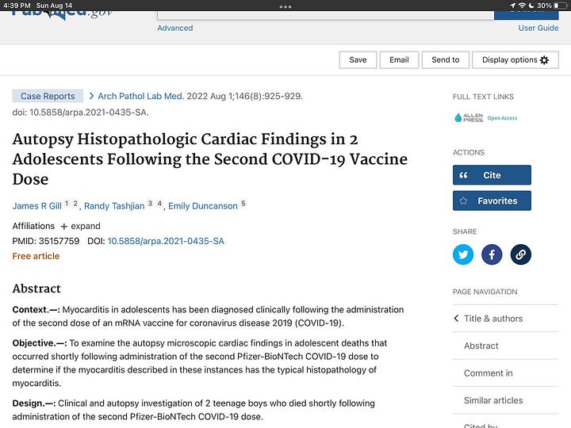Click affiliation superscript 5 after Duncanson
Screen dimensions: 571x428
(243, 203)
